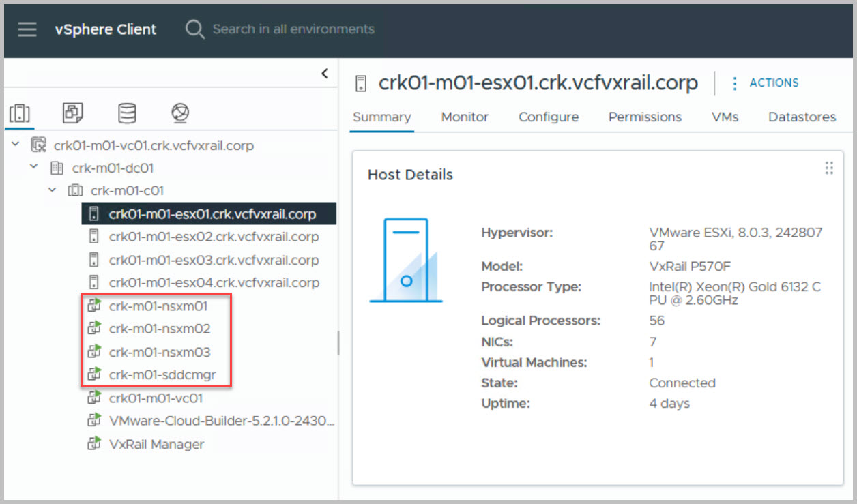Open the ACTIONS menu for the host
Image resolution: width=857 pixels, height=504 pixels.
point(764,83)
